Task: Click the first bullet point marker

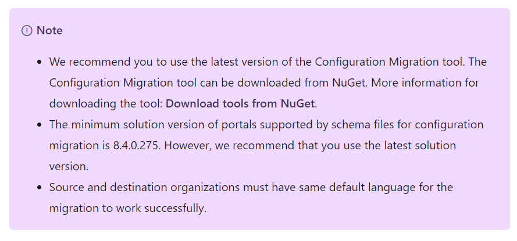Action: click(x=40, y=62)
